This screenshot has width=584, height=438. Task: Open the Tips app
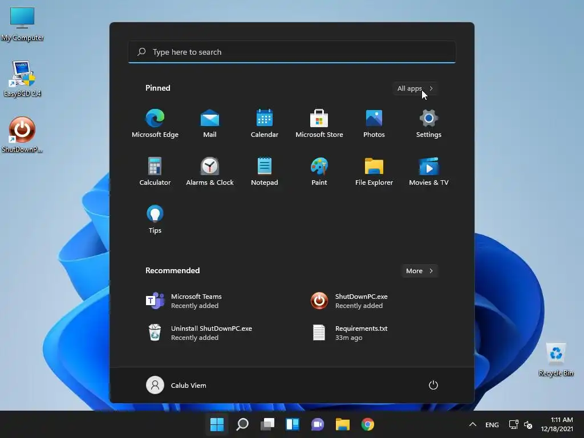tap(155, 219)
